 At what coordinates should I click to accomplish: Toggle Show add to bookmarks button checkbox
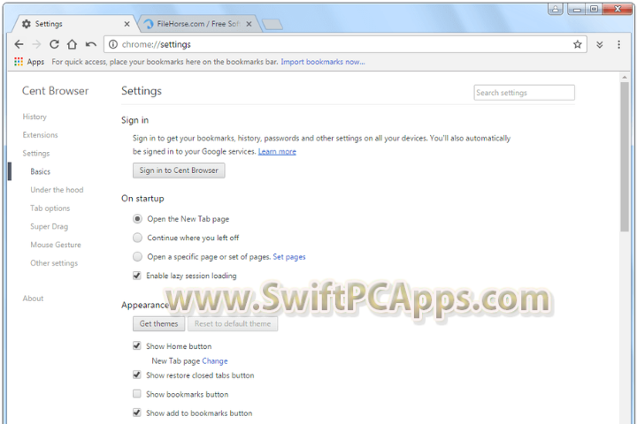(137, 413)
